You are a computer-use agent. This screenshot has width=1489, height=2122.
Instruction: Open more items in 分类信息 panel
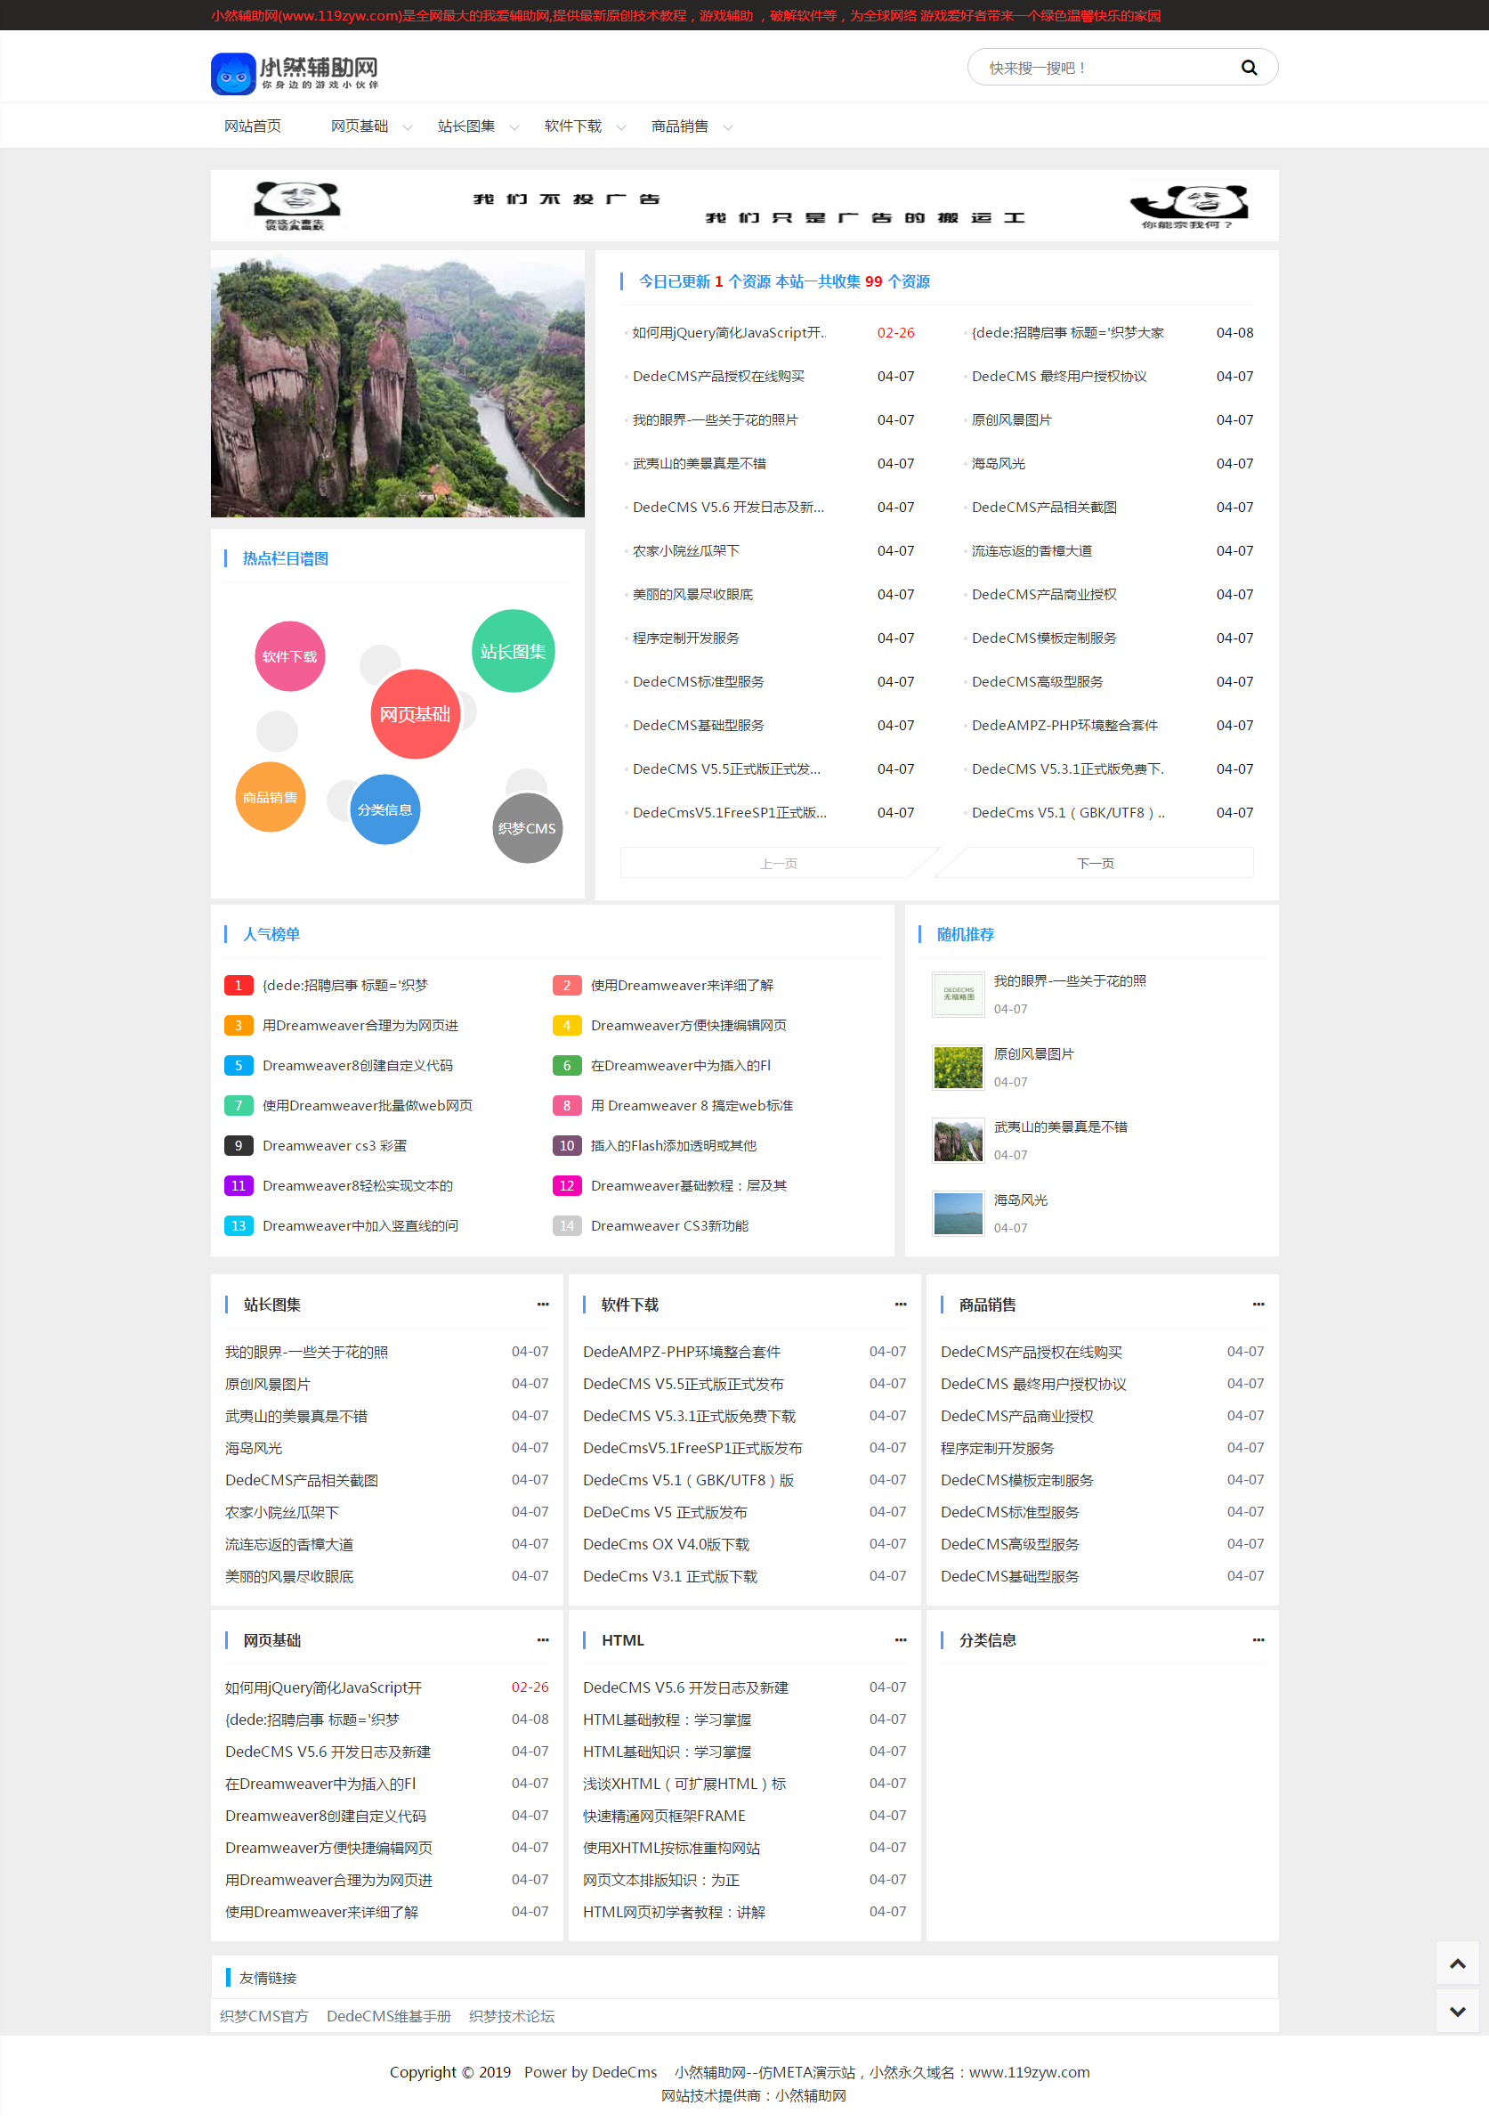(x=1258, y=1639)
